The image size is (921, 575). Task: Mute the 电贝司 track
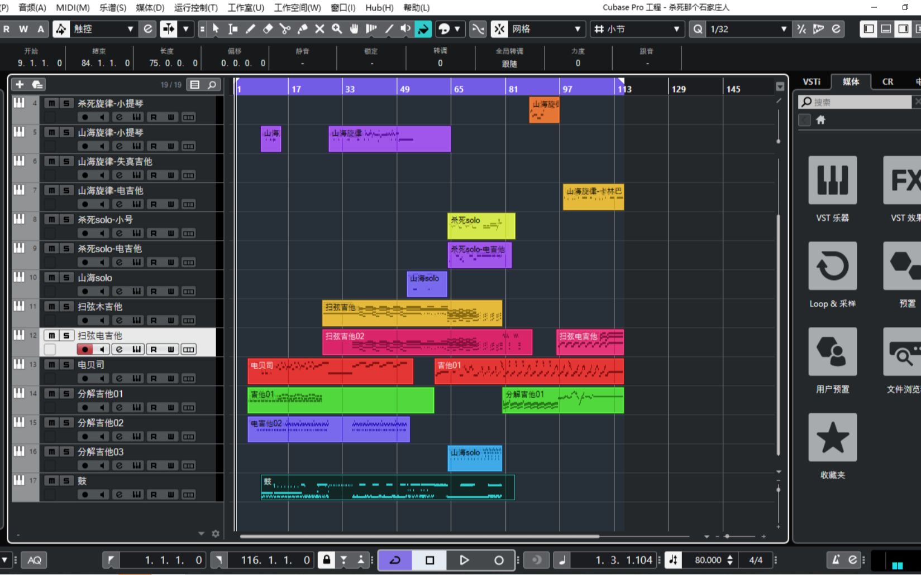click(51, 365)
